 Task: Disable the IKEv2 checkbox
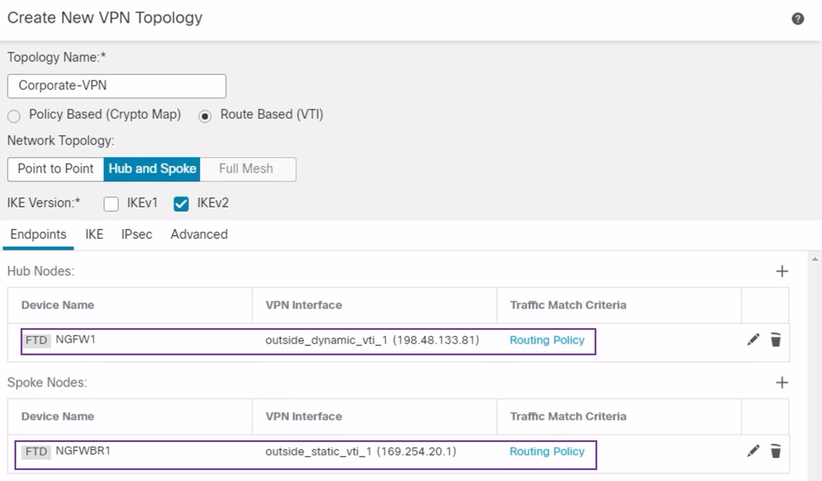tap(181, 203)
